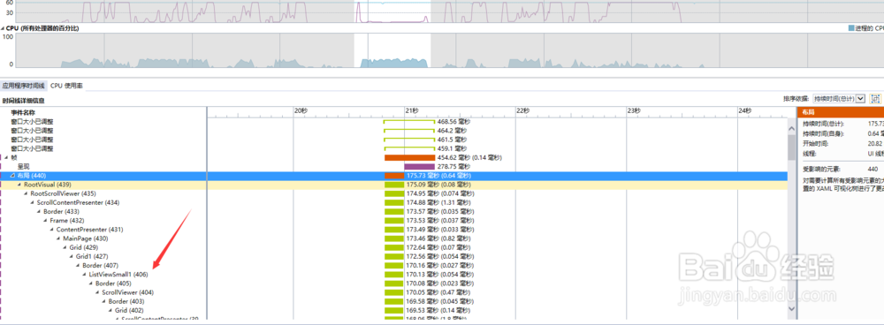
Task: Click the 175.09 毫秒 RootVisual bar
Action: click(394, 185)
